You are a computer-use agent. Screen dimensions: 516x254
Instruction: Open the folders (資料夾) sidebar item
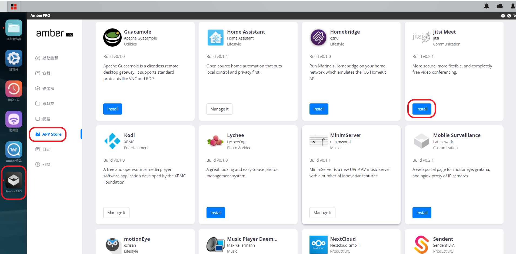pyautogui.click(x=45, y=103)
